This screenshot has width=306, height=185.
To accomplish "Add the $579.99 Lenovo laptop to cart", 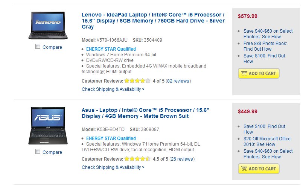I will [x=259, y=73].
